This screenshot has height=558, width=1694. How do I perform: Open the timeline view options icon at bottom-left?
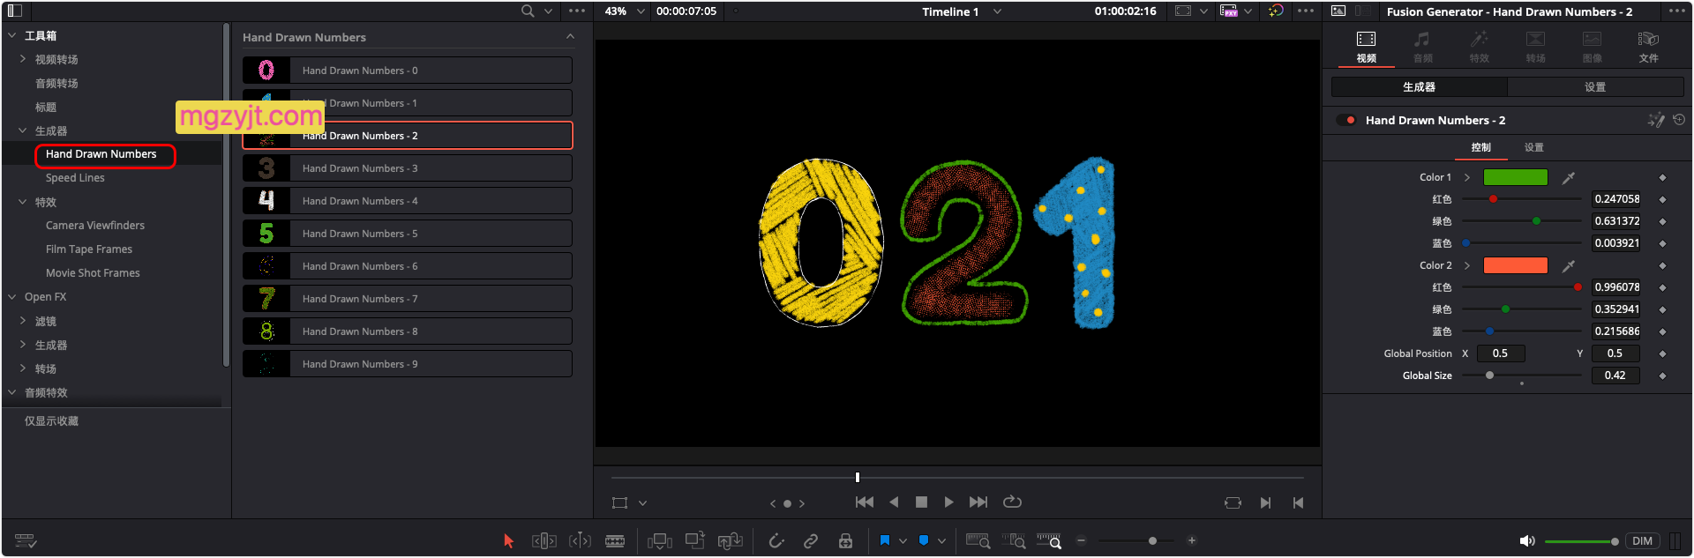[x=26, y=540]
